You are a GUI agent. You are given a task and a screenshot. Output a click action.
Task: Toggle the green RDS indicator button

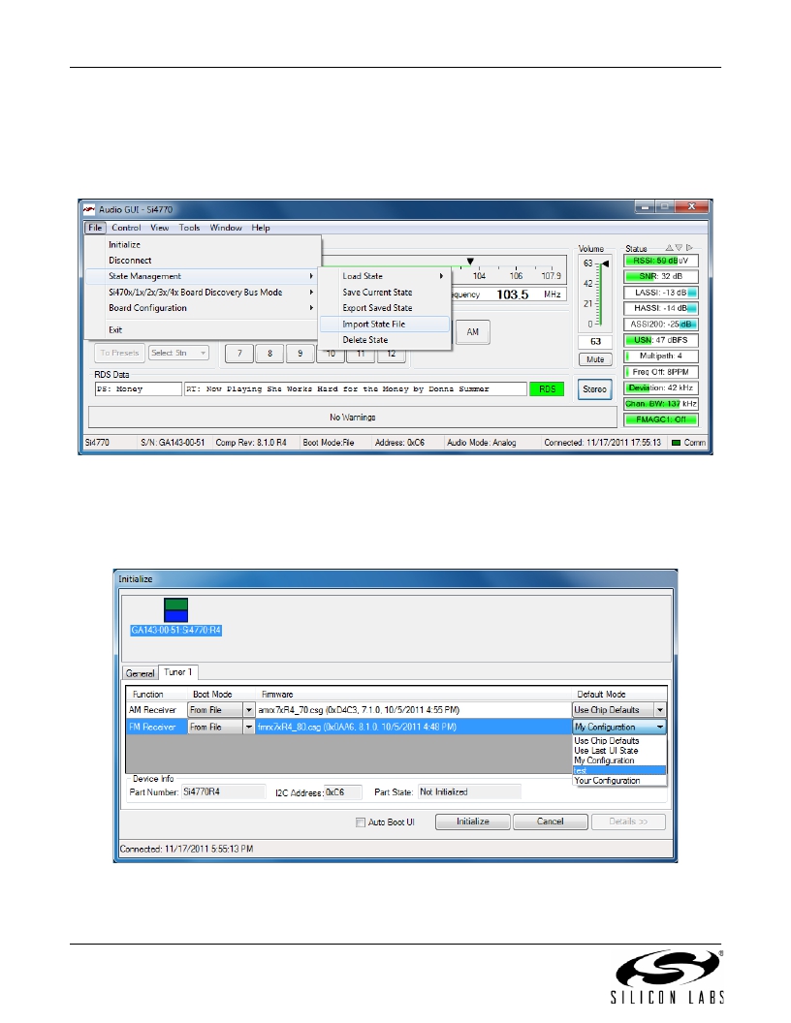point(547,389)
